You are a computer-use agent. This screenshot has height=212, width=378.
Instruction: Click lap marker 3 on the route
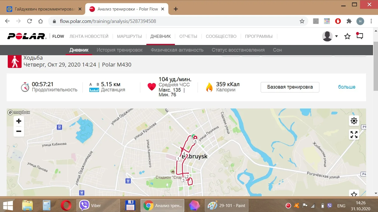point(183,180)
